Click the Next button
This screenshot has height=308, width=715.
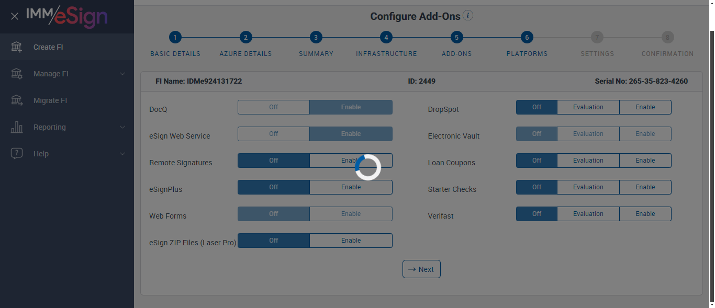[421, 269]
